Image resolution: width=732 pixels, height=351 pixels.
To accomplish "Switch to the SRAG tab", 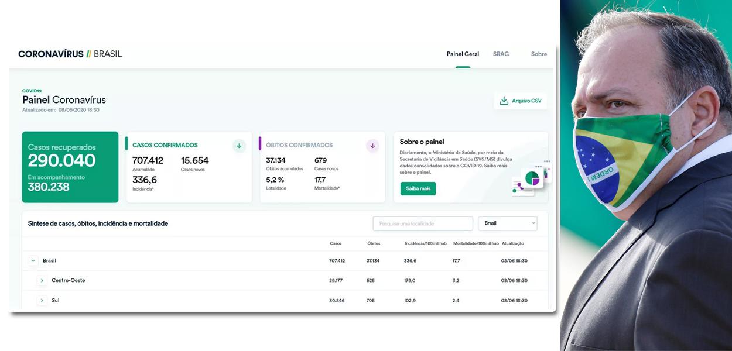I will coord(501,54).
